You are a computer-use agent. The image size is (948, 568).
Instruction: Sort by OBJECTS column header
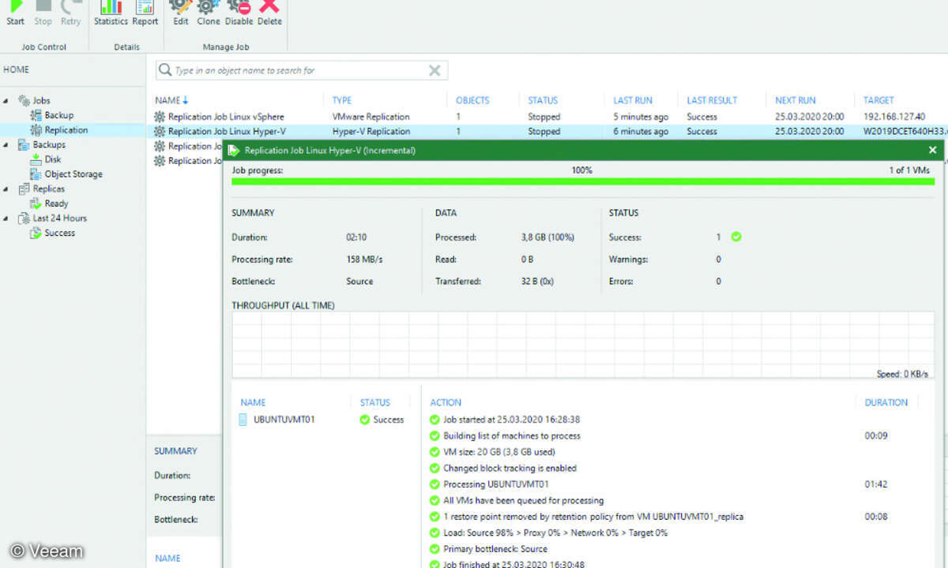click(472, 100)
